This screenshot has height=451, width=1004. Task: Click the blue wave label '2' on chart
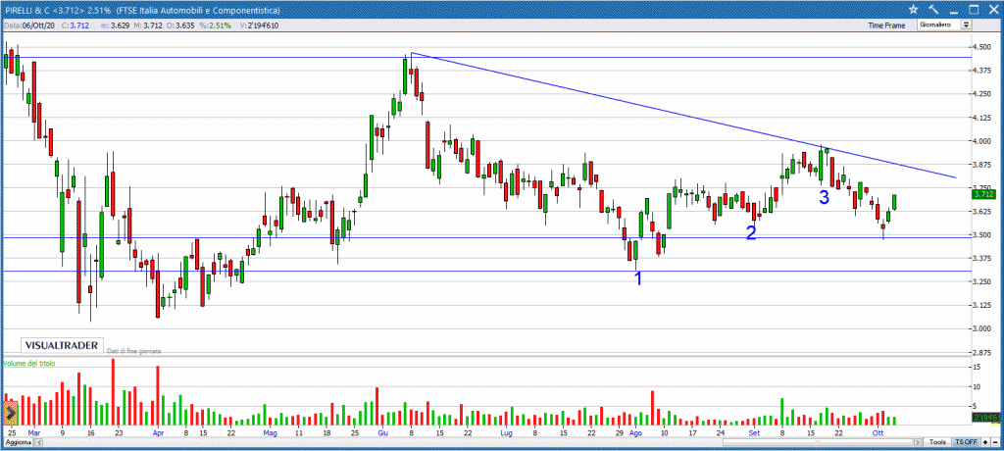pyautogui.click(x=750, y=233)
